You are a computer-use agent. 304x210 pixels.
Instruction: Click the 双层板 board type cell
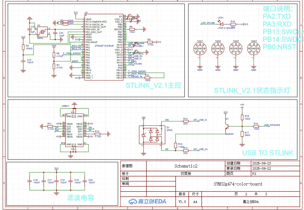pos(186,174)
